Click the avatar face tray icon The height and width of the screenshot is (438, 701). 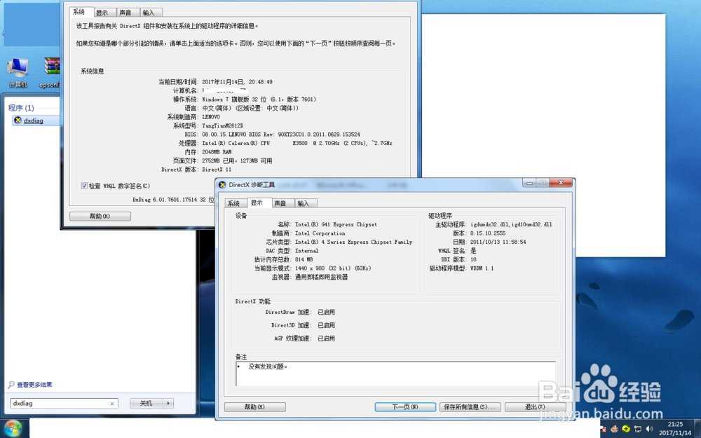pyautogui.click(x=614, y=429)
